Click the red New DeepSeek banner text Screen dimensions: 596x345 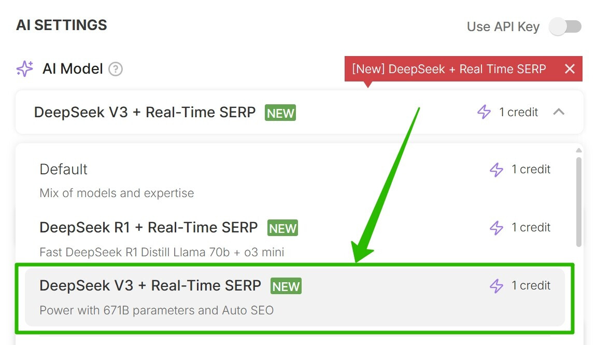[449, 69]
